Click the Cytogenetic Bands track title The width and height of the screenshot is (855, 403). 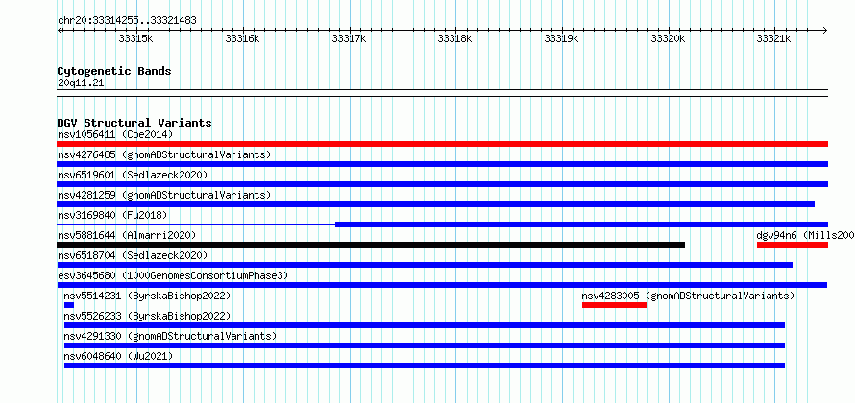coord(114,71)
